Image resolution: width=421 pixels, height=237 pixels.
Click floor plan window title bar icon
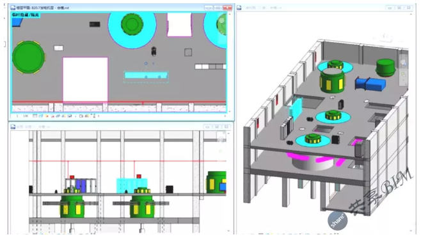point(13,8)
